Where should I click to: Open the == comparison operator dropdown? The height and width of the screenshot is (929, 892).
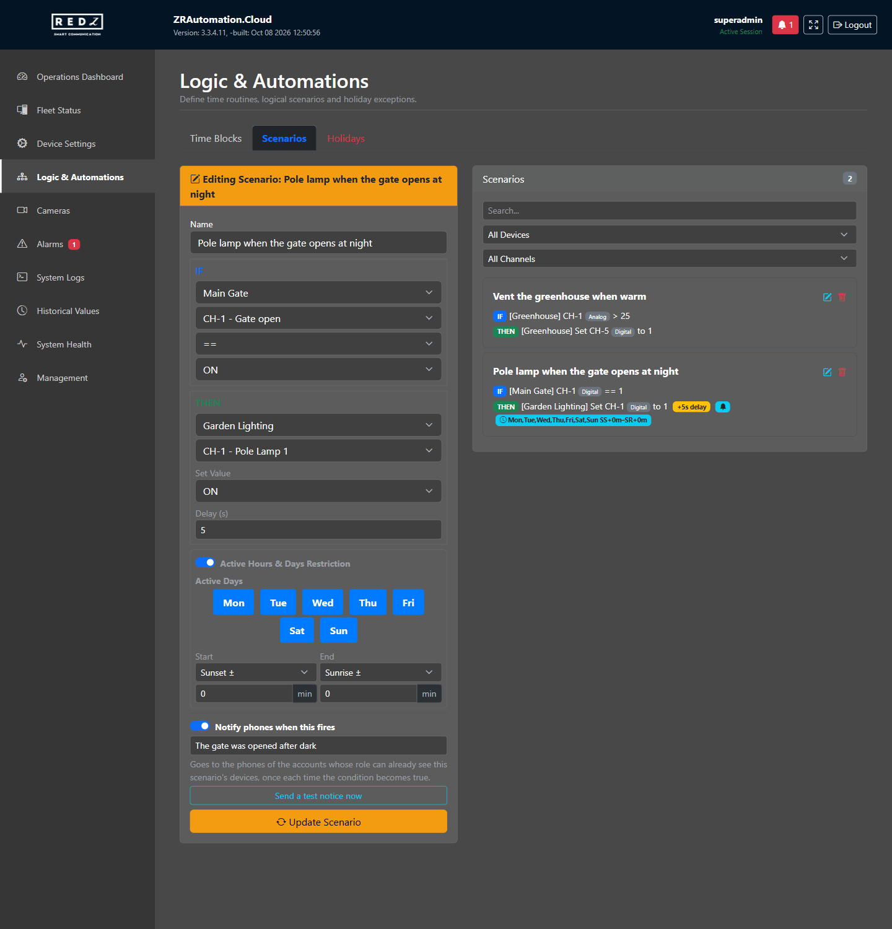pyautogui.click(x=318, y=344)
